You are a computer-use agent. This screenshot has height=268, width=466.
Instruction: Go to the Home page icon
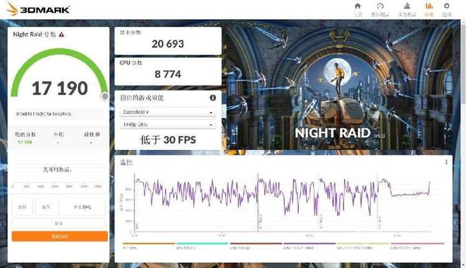(358, 6)
